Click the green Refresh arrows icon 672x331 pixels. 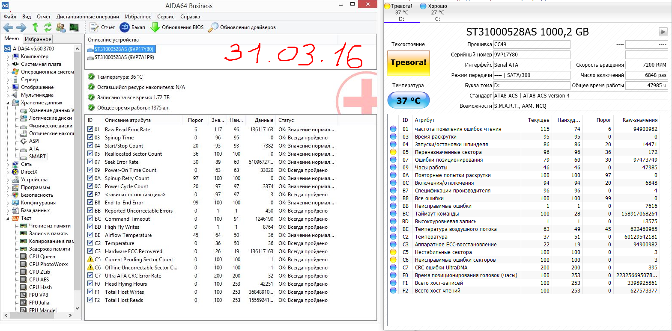(x=48, y=27)
